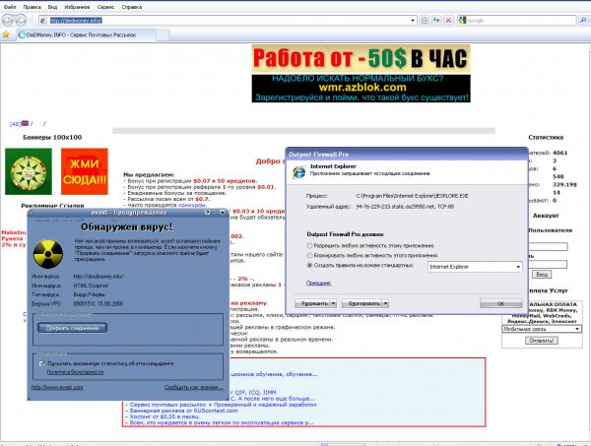Click the search magnifier icon in toolbar
Image resolution: width=591 pixels, height=446 pixels.
583,21
